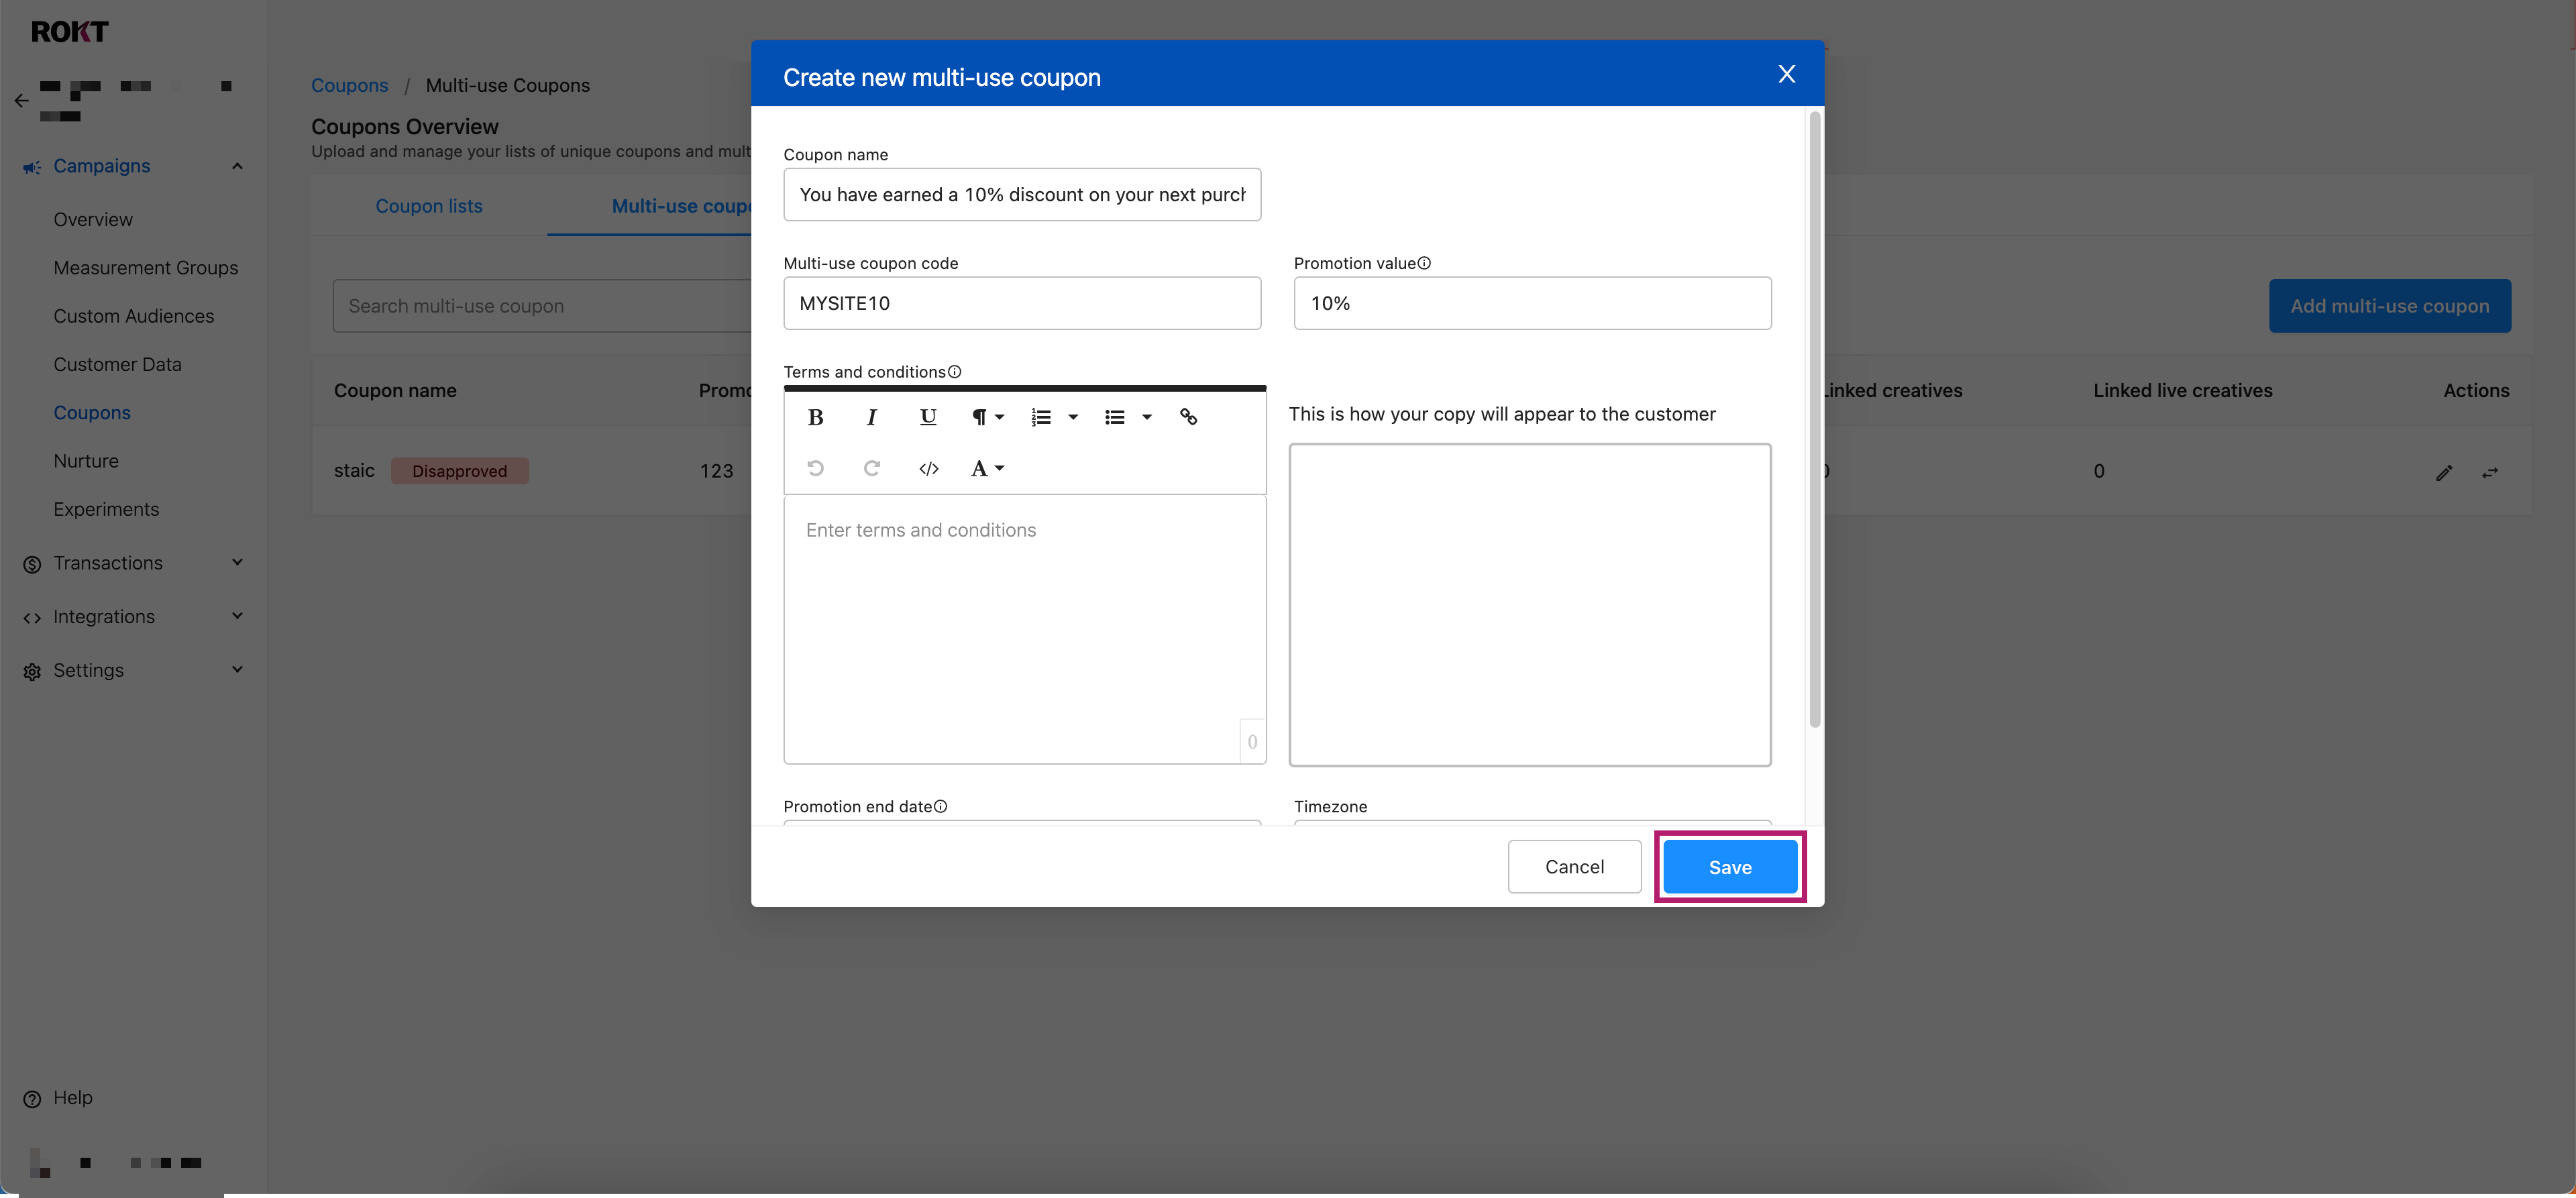Open Customer Data in sidebar
The height and width of the screenshot is (1198, 2576).
point(118,364)
